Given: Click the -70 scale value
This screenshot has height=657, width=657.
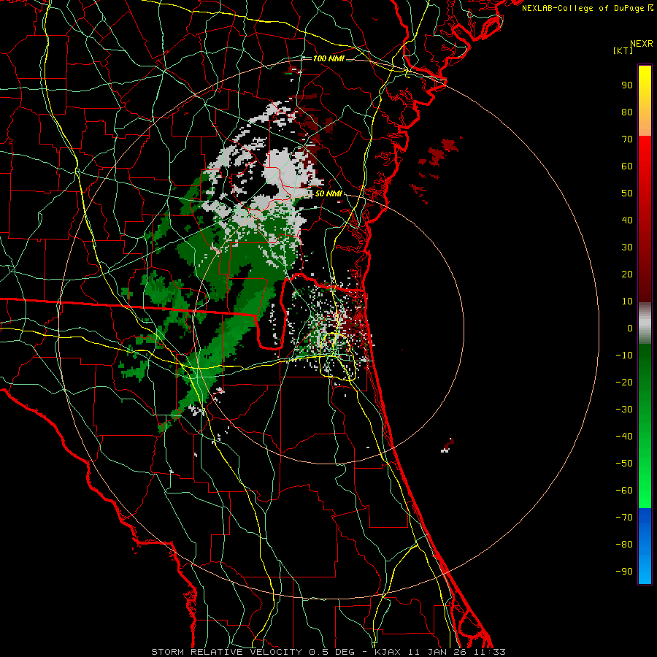Looking at the screenshot, I should tap(624, 517).
